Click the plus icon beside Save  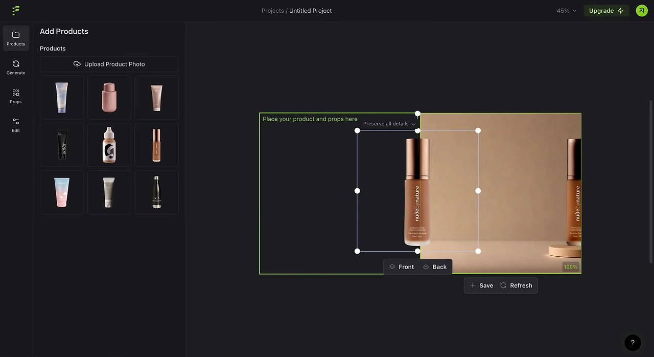pyautogui.click(x=473, y=285)
